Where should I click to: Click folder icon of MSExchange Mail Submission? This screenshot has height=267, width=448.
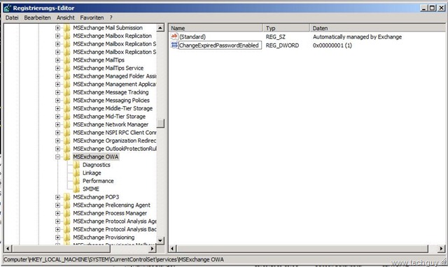click(x=67, y=28)
